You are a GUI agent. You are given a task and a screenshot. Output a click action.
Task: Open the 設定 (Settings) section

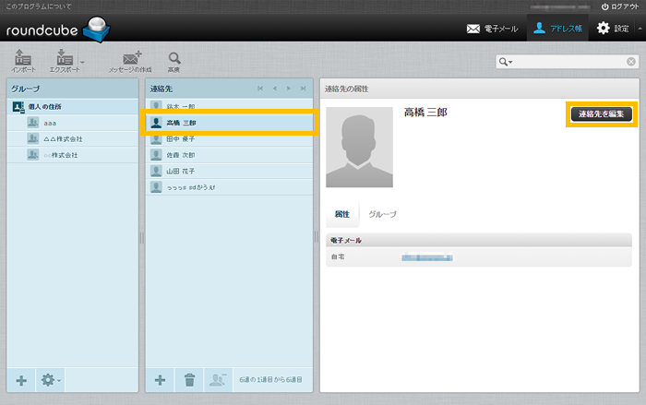[x=616, y=29]
